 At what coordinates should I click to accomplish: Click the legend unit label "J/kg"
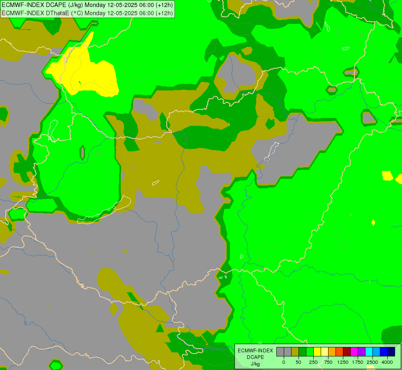[255, 364]
